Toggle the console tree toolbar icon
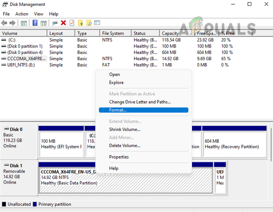This screenshot has height=212, width=273. click(24, 23)
